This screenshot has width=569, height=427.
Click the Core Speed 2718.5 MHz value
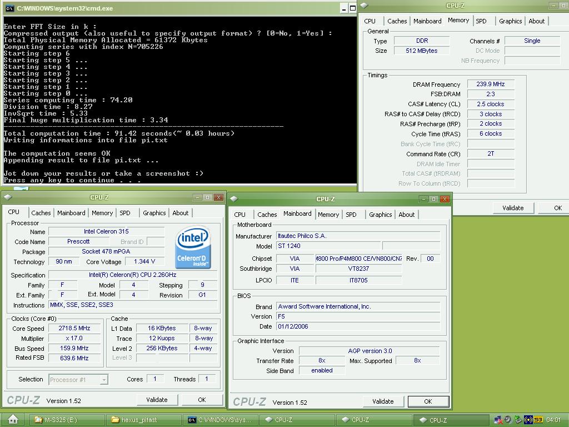(x=74, y=328)
